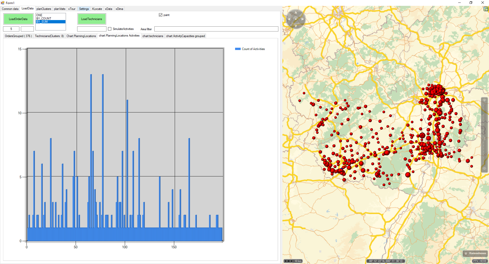Pan the map down using compass arrow
Image resolution: width=489 pixels, height=264 pixels.
(296, 26)
